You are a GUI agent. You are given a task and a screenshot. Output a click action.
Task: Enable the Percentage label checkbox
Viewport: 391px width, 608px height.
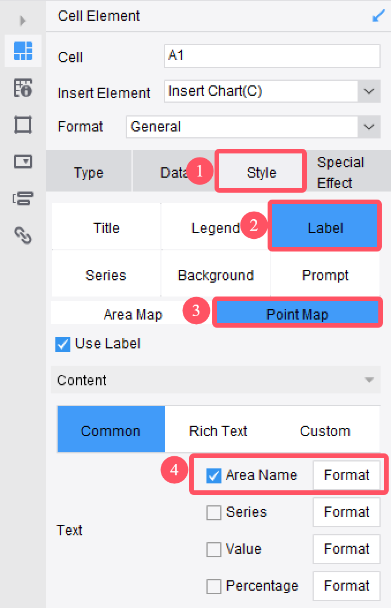(214, 587)
